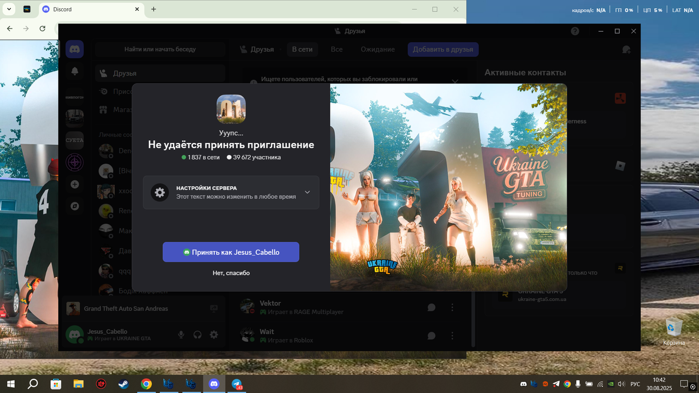Switch the "РУС" input language
699x393 pixels.
click(x=635, y=384)
